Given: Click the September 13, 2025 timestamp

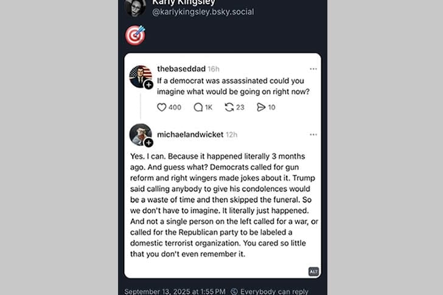Looking at the screenshot, I should (x=175, y=291).
